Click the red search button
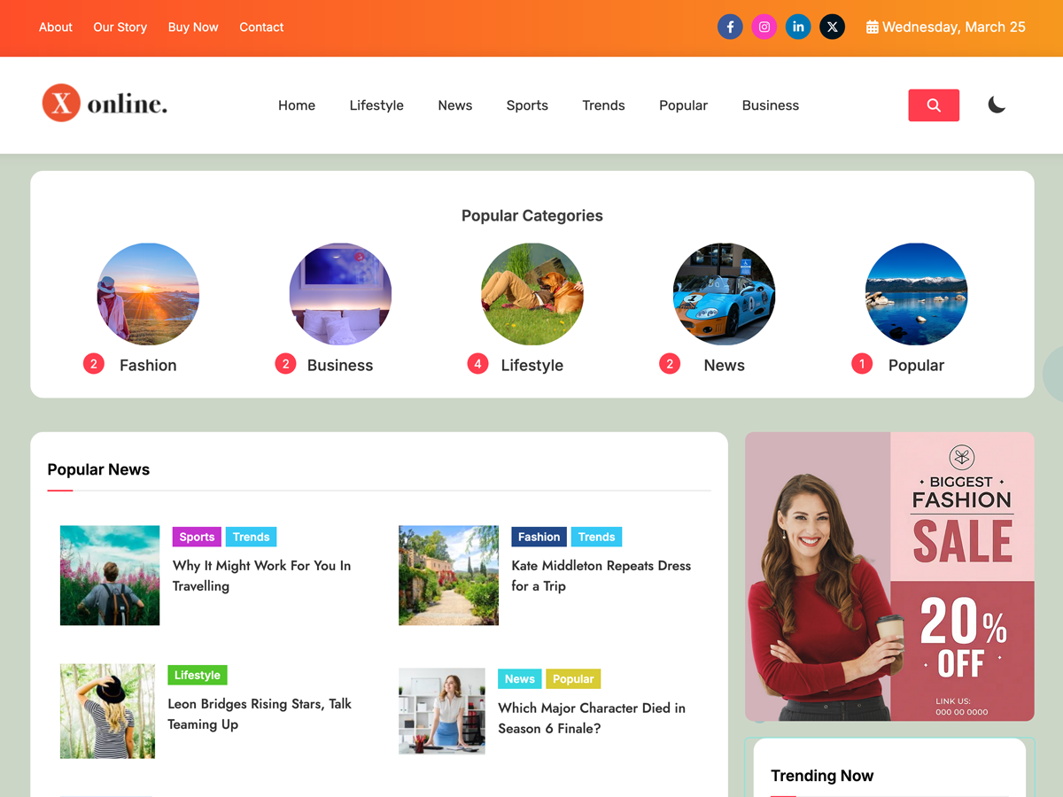 934,105
